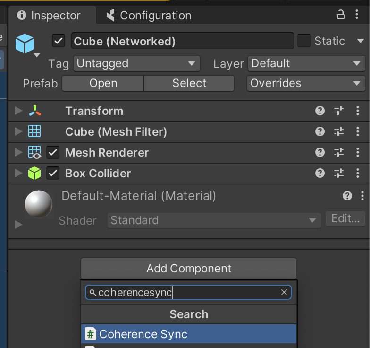Uncheck the Box Collider enabled checkbox
370x348 pixels.
[x=53, y=174]
